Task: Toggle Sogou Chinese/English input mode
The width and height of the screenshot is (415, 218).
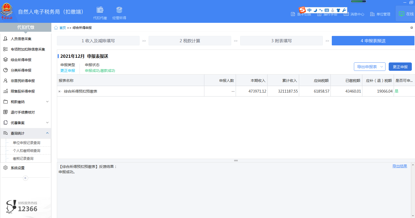Action: [309, 10]
